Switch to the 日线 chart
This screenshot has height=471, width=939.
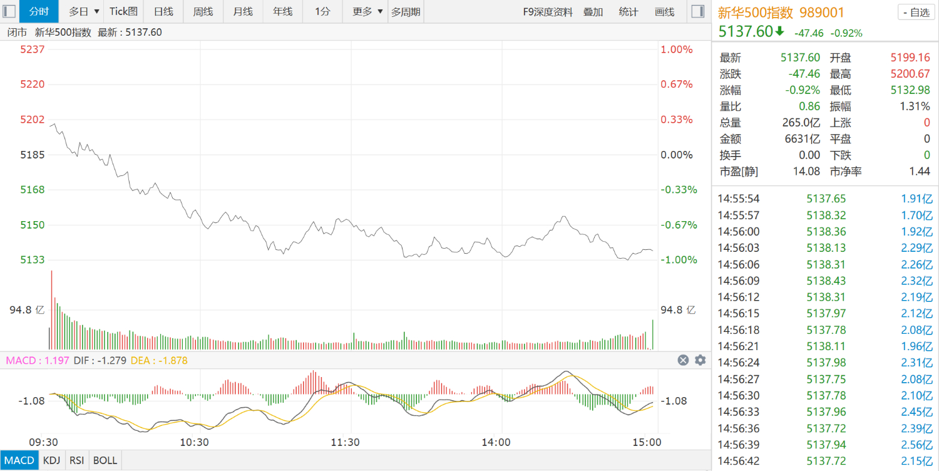click(163, 12)
